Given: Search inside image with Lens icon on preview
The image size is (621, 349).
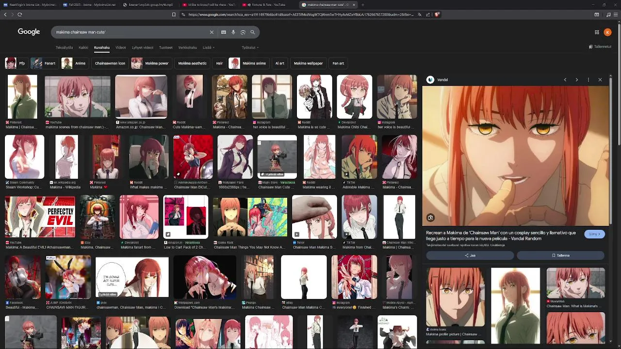Looking at the screenshot, I should (430, 218).
